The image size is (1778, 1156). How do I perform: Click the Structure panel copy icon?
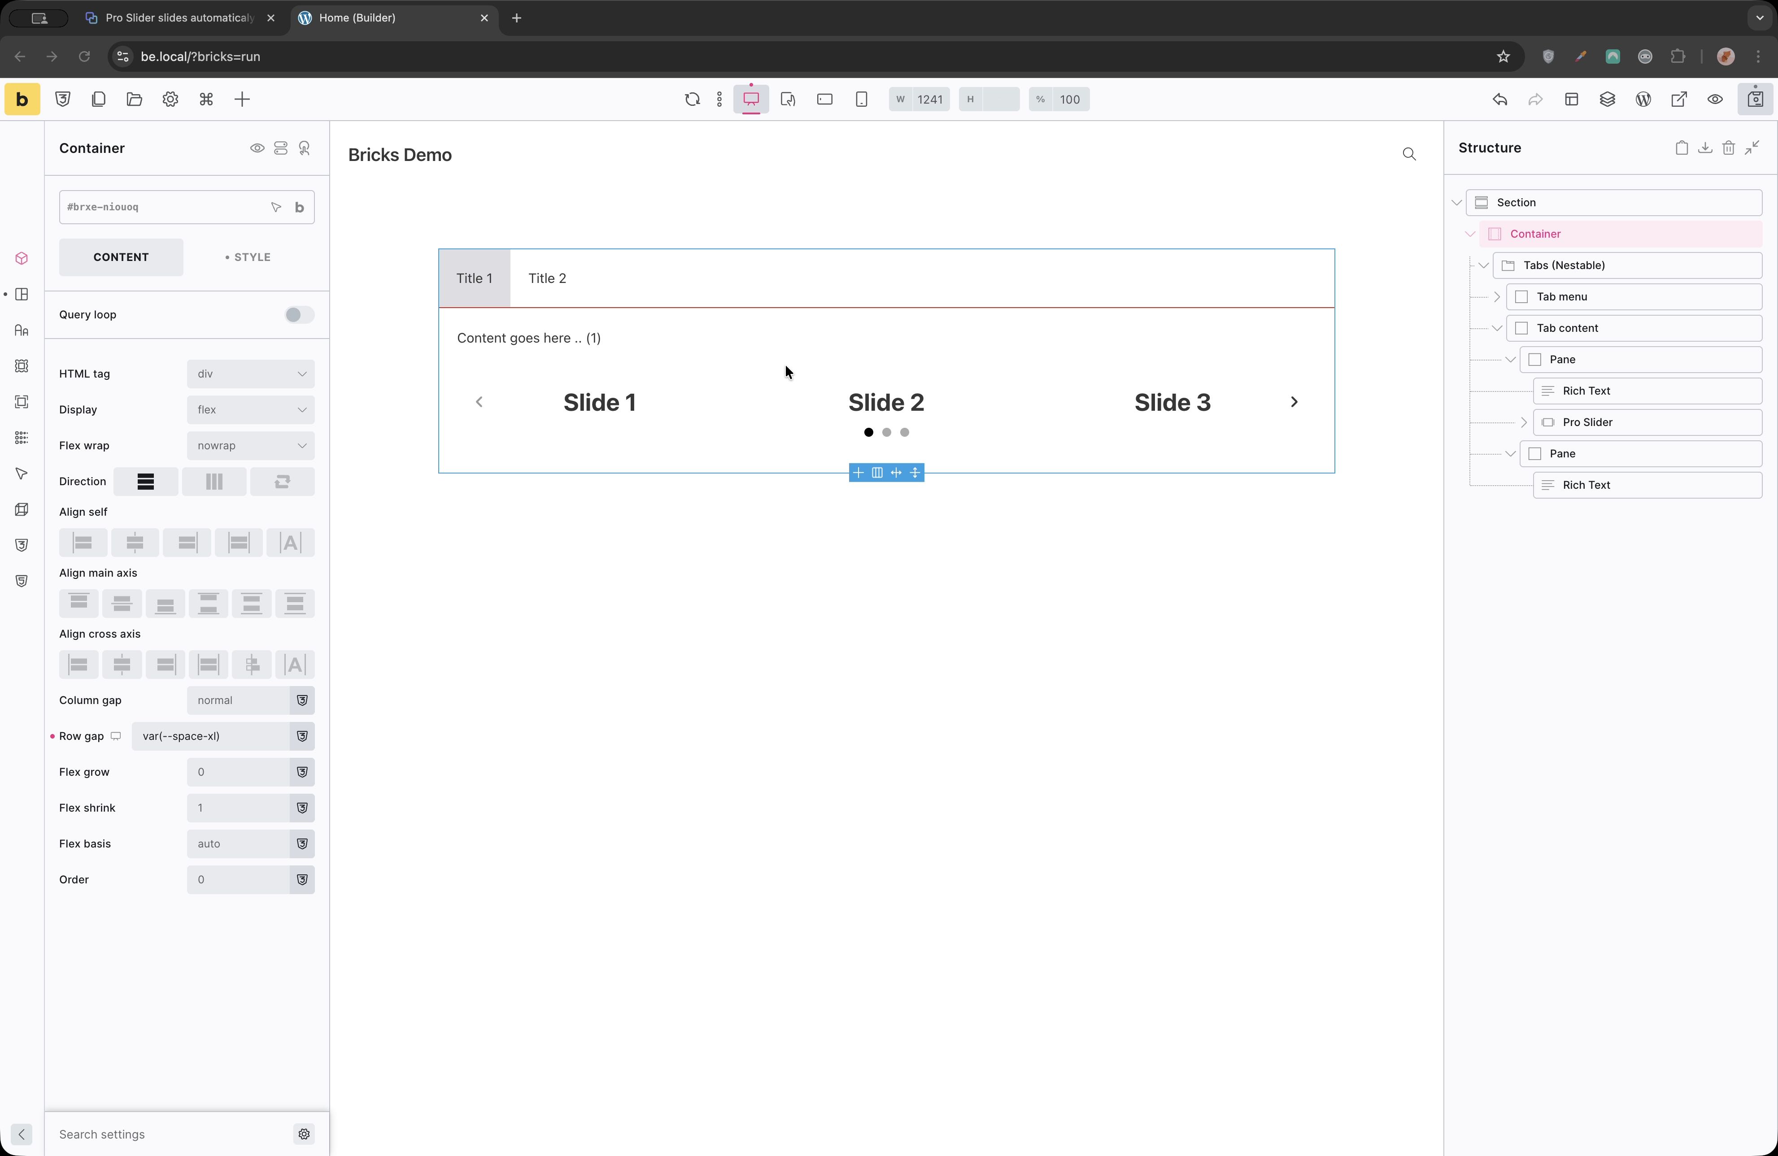(x=1682, y=148)
